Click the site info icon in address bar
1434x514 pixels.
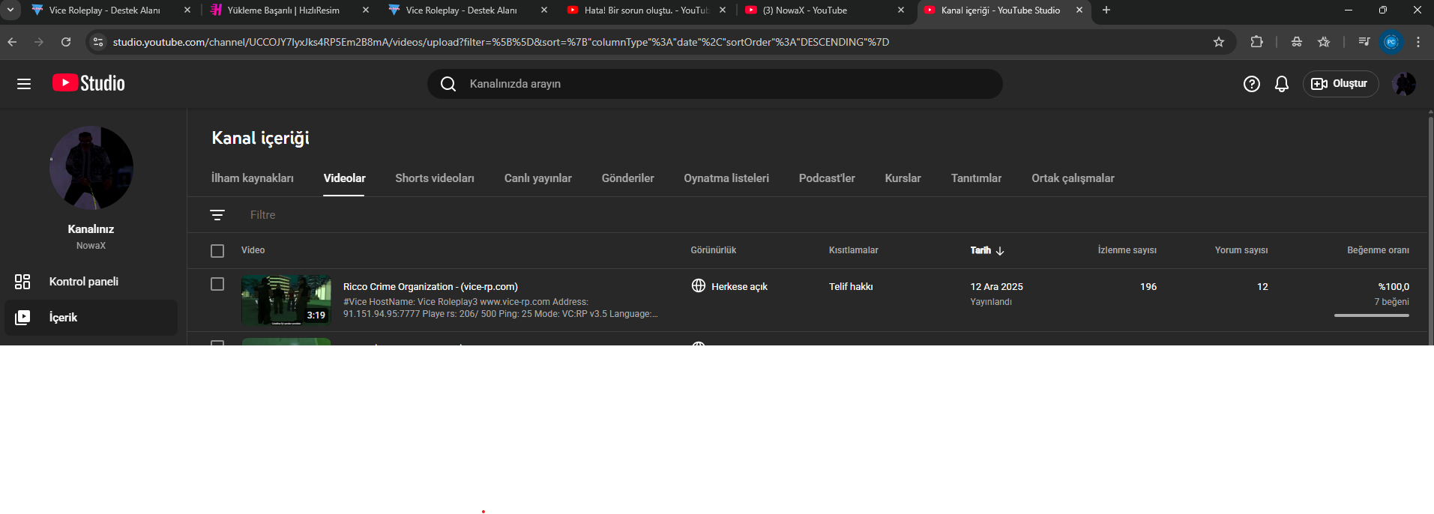97,42
